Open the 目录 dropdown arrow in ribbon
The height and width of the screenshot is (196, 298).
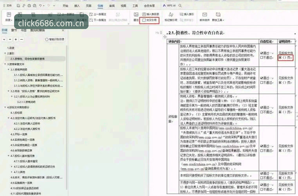click(12, 20)
